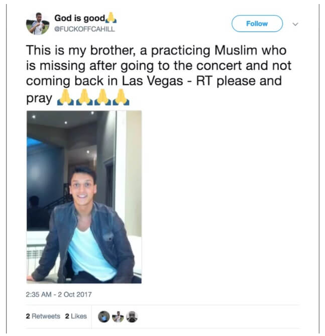Screen dimensions: 325x336
Task: Open the first liker avatar with blue circle
Action: [104, 316]
